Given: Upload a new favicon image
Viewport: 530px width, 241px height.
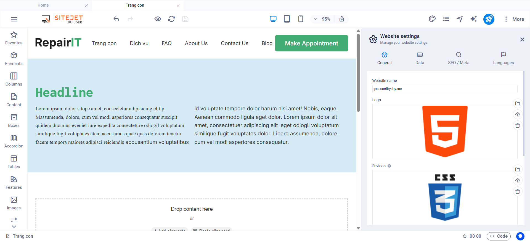Looking at the screenshot, I should click(518, 180).
